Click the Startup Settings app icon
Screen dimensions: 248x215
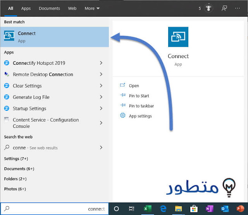7,108
